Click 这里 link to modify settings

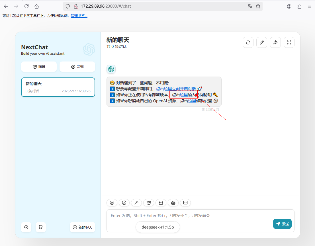[x=192, y=101]
